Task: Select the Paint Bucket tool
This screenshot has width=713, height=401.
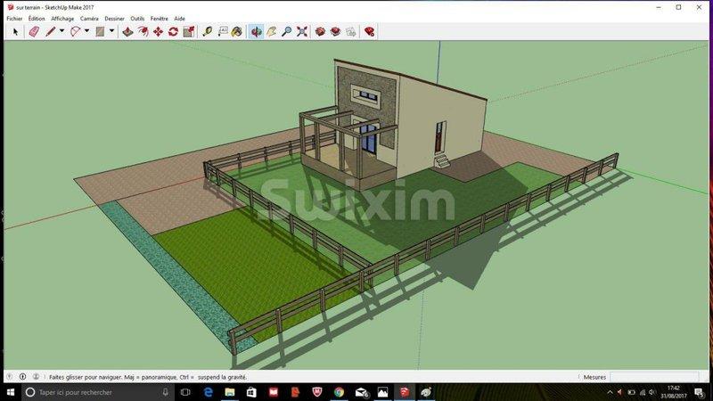Action: (237, 31)
